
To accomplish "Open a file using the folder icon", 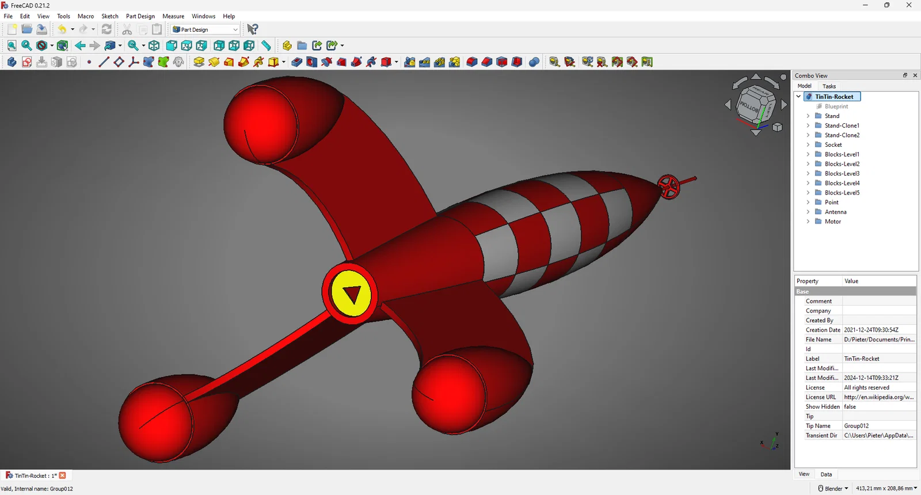I will click(x=27, y=29).
